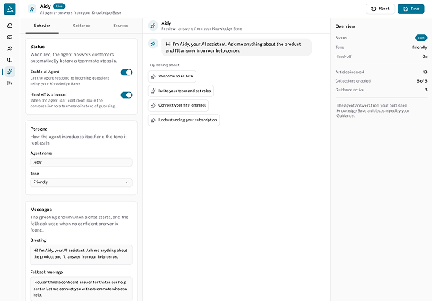Click the Invite your team and set roles suggestion
Viewport: 432px width, 301px height.
pos(181,91)
